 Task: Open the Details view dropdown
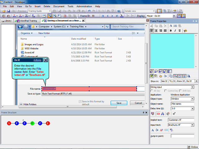154,11
